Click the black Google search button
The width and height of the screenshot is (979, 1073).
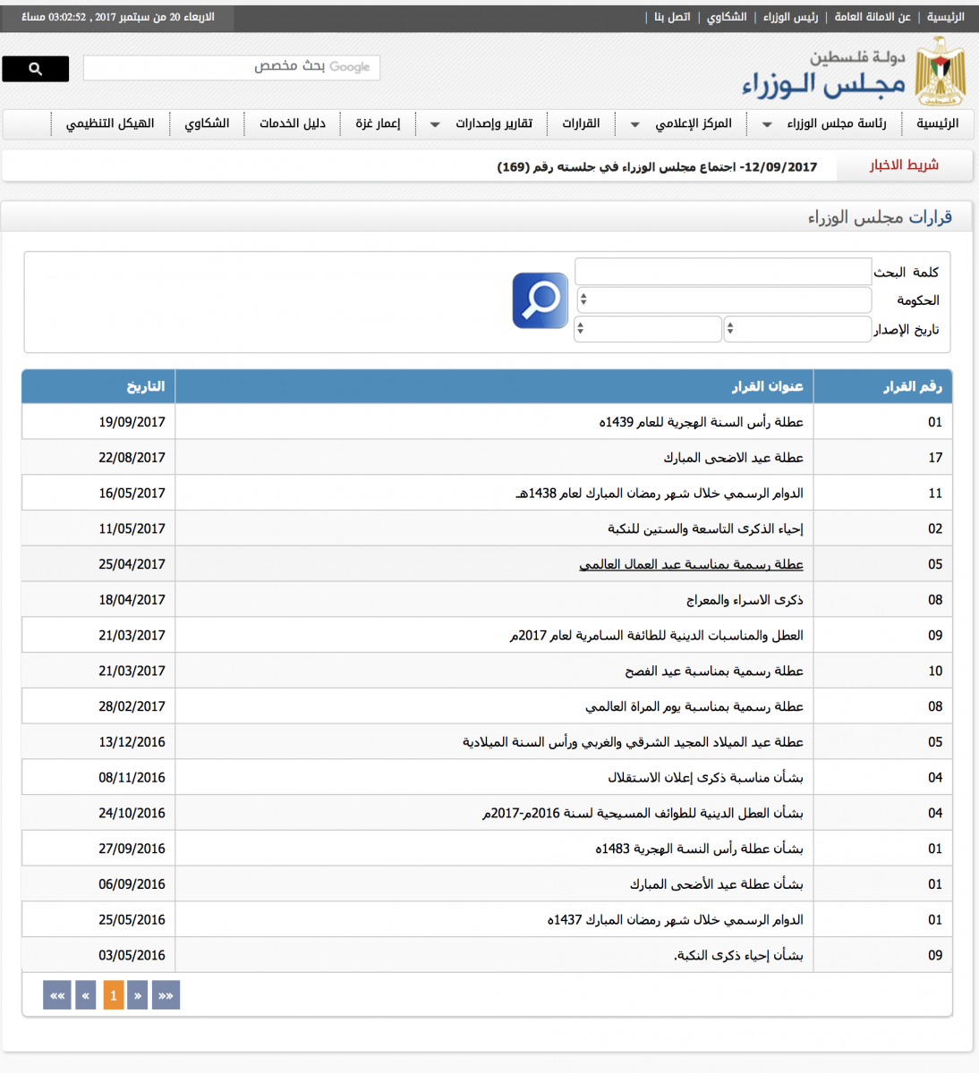tap(35, 69)
